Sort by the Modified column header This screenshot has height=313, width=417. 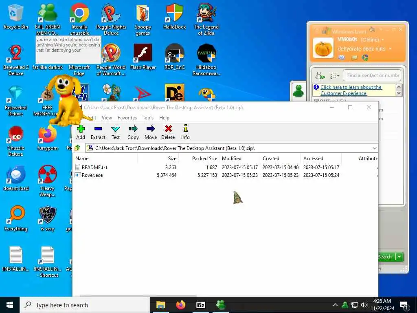pos(239,159)
